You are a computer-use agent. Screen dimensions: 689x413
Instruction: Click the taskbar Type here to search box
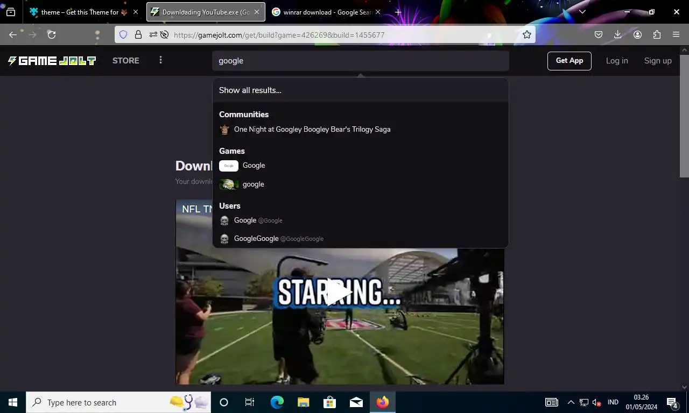point(118,402)
